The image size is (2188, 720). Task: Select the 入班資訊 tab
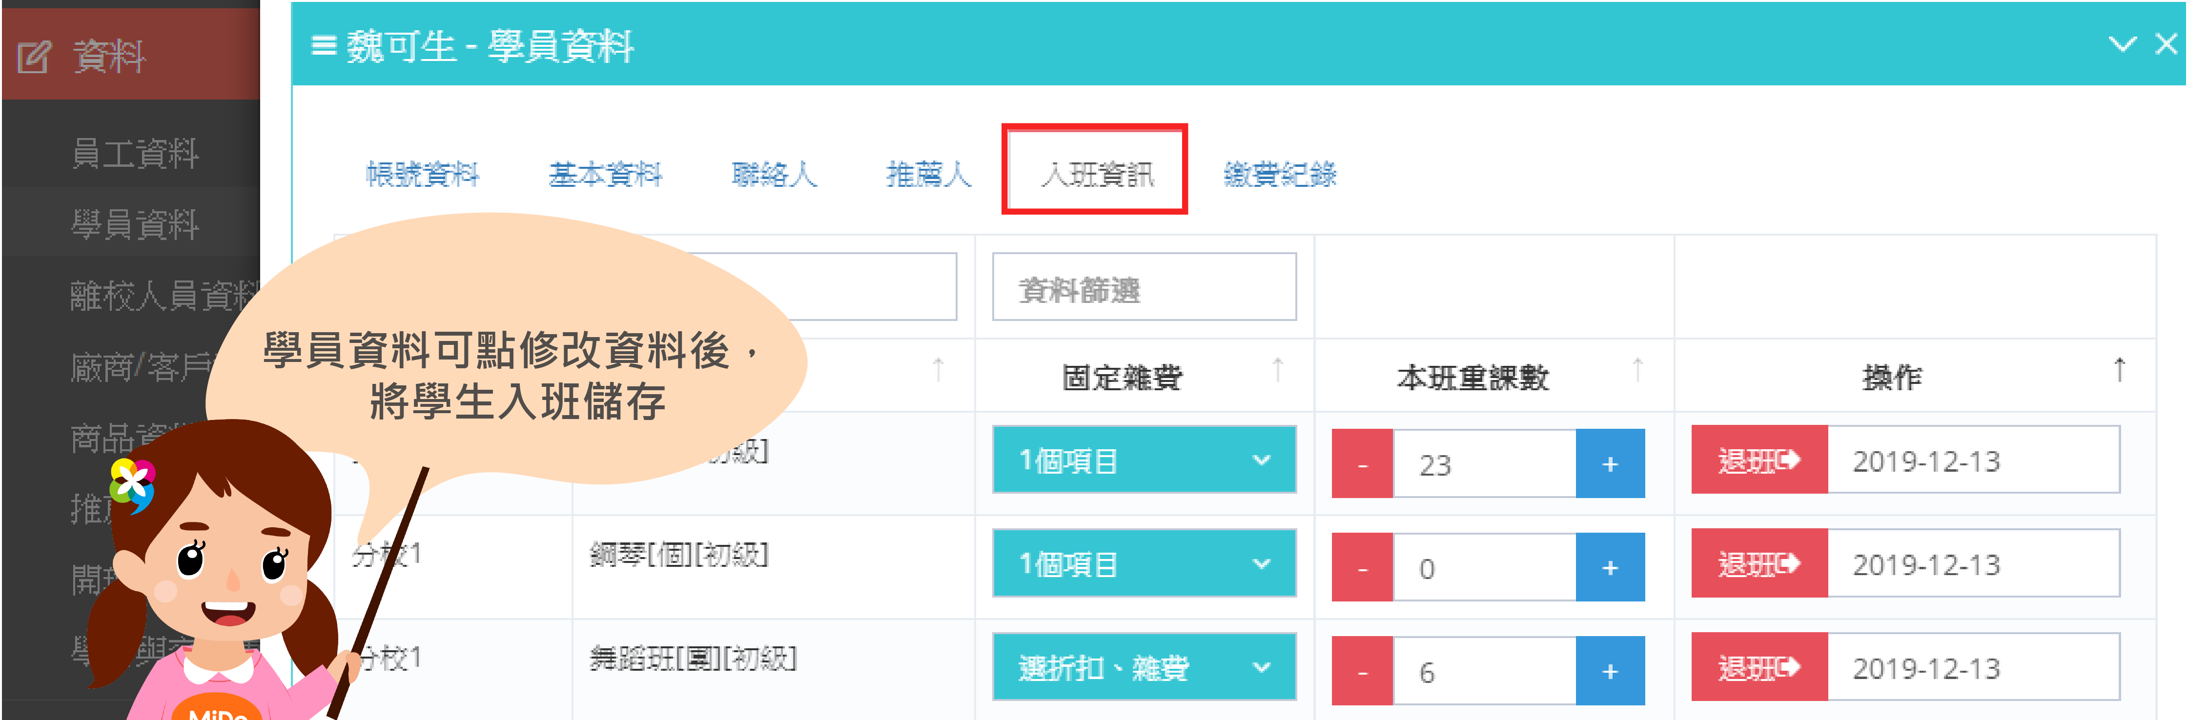coord(1096,174)
